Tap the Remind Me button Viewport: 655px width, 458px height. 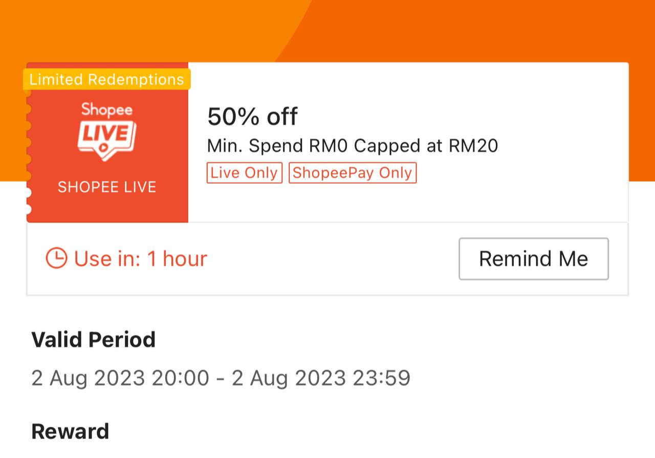[534, 259]
